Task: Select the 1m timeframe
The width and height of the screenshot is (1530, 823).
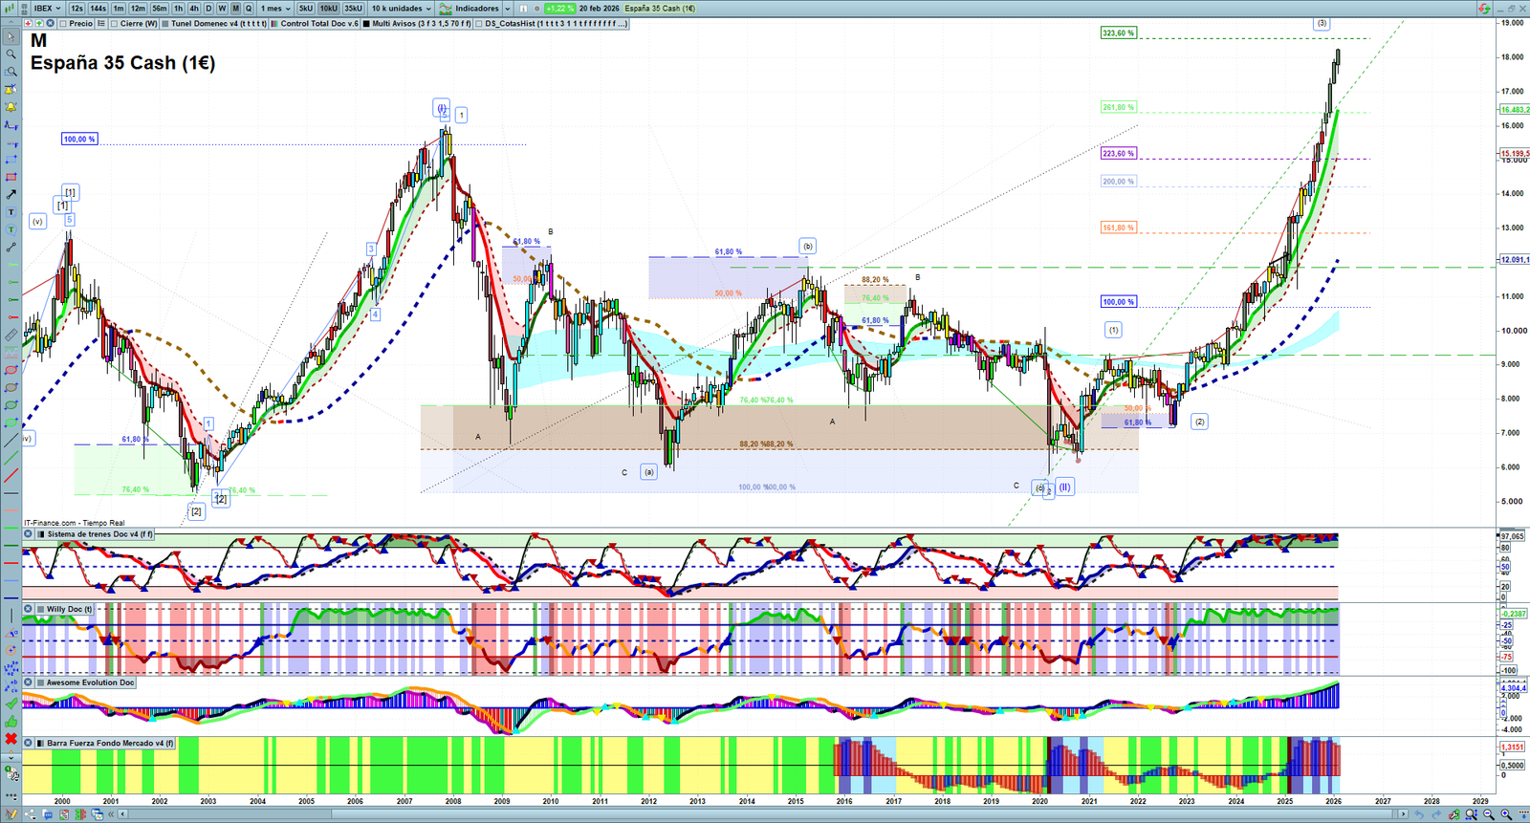Action: pyautogui.click(x=119, y=9)
